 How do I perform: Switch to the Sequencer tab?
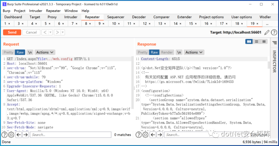pyautogui.click(x=116, y=17)
